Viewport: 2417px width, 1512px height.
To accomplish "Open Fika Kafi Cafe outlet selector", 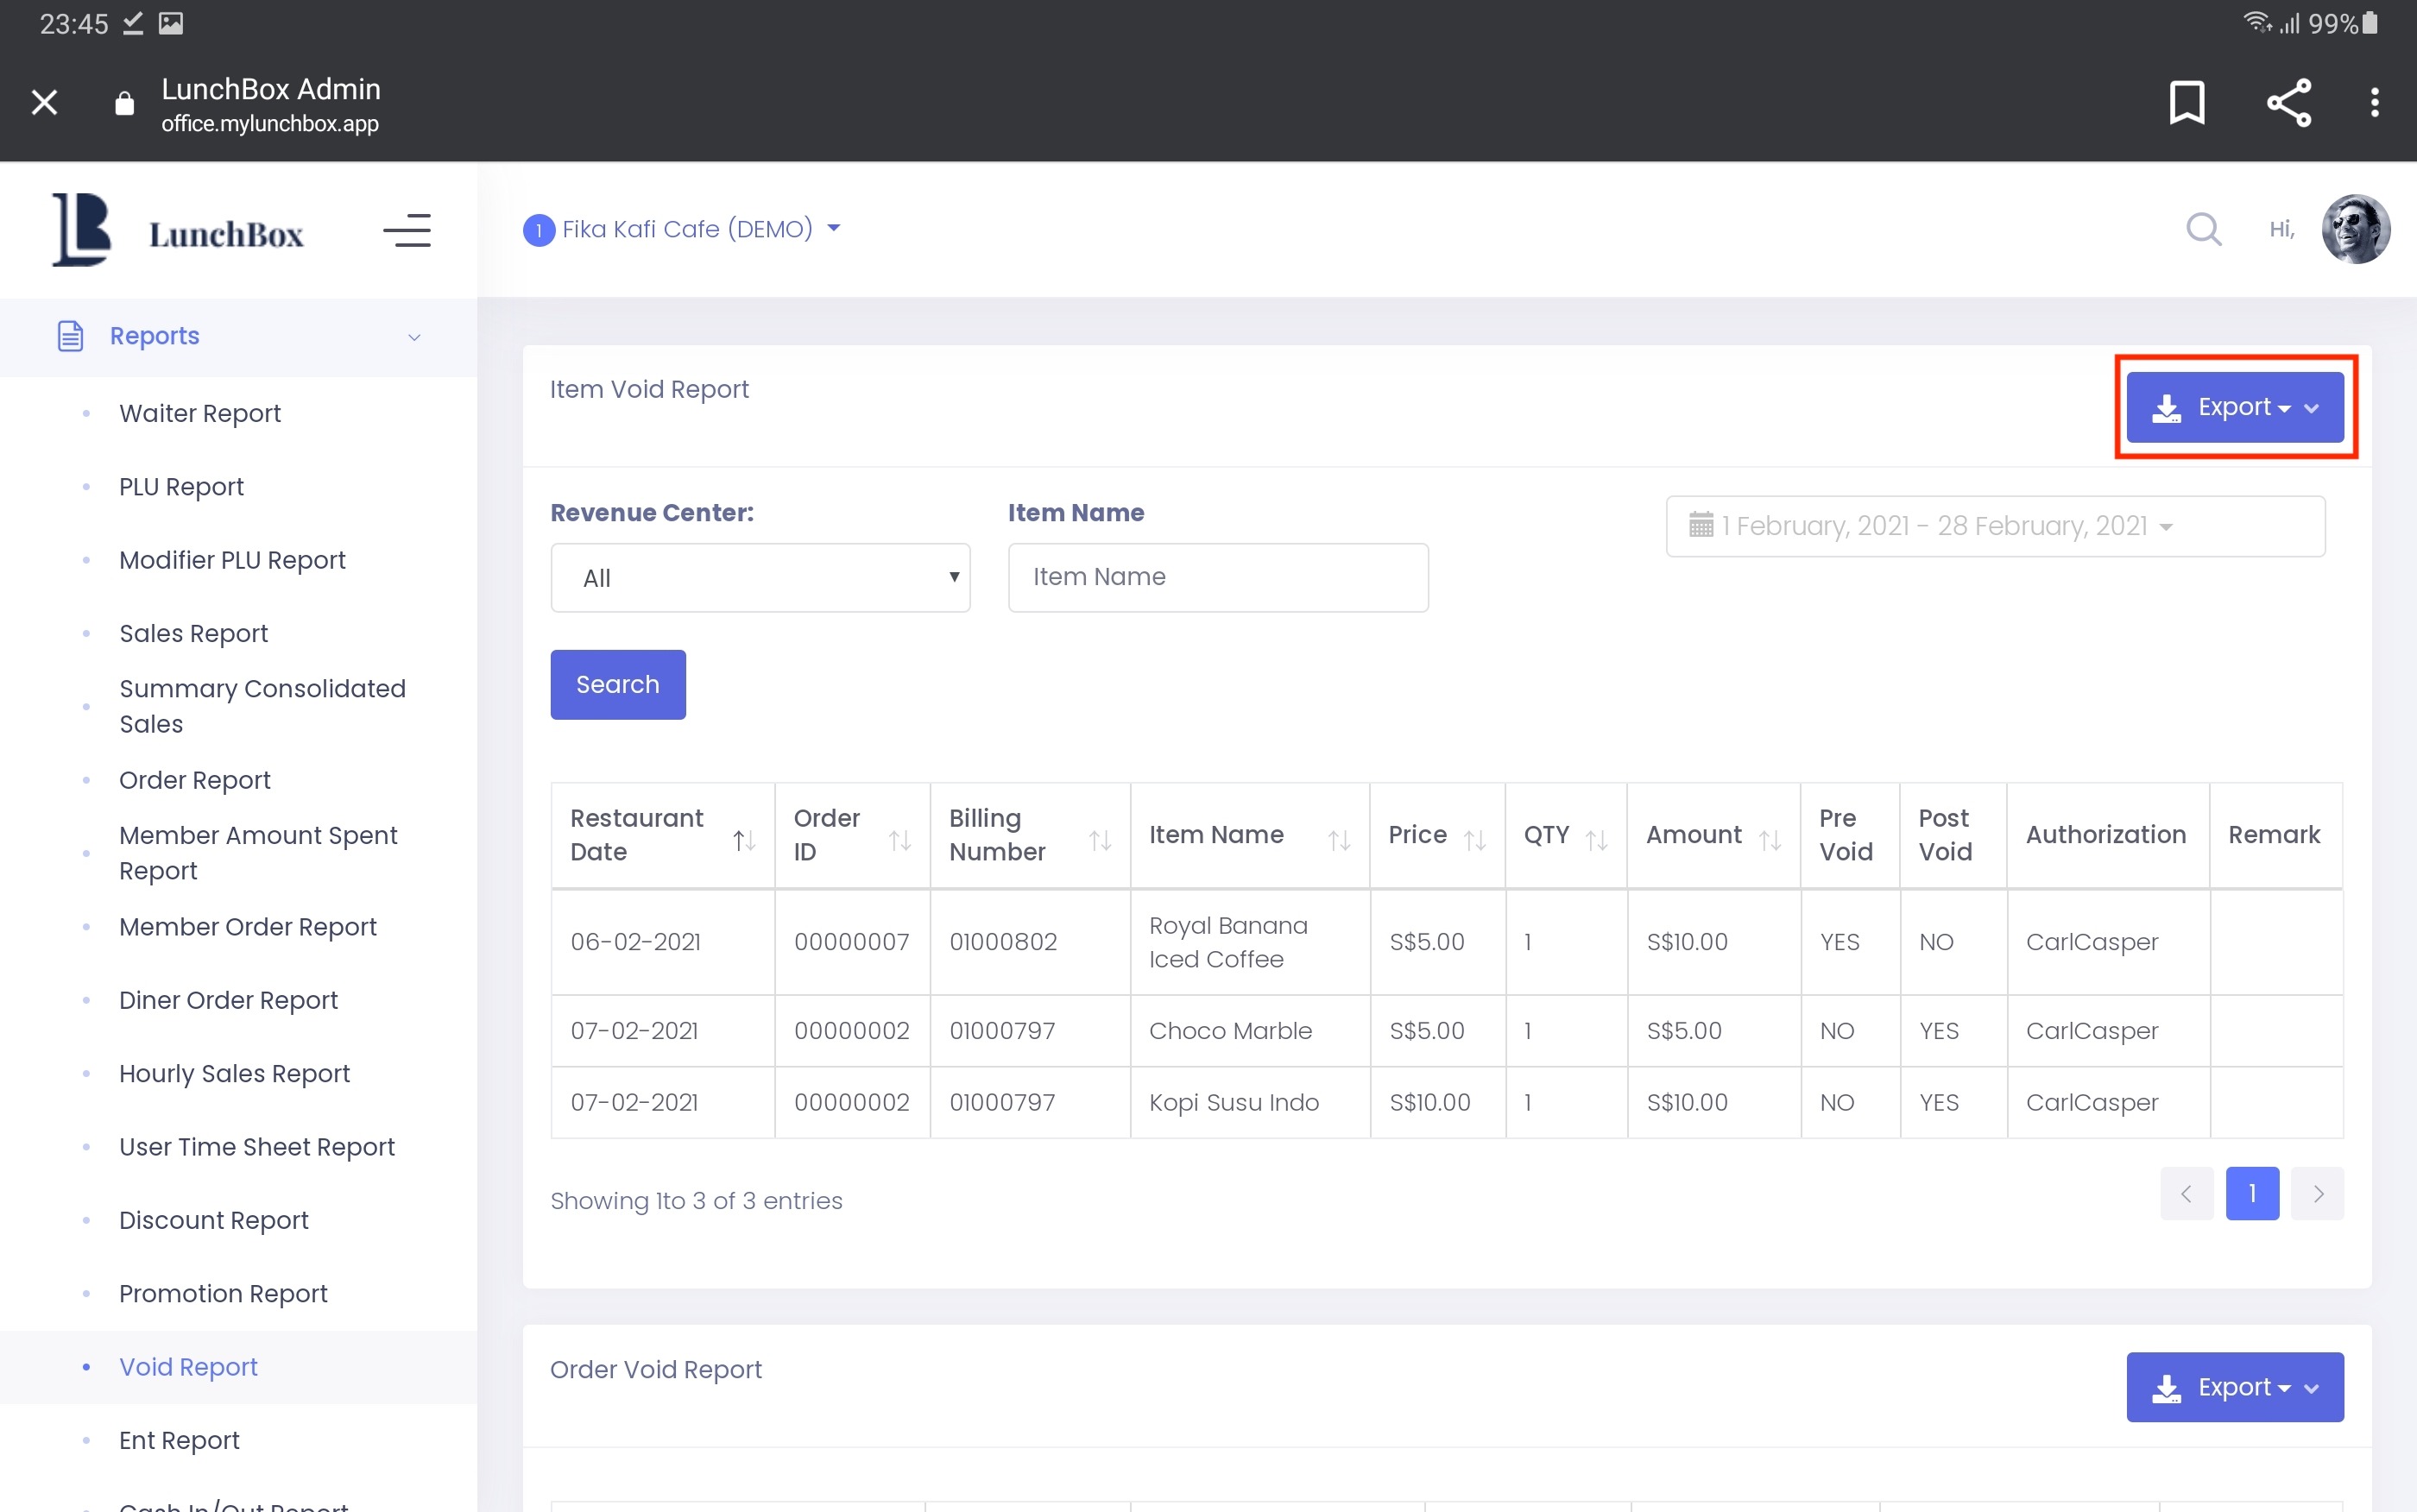I will [683, 229].
